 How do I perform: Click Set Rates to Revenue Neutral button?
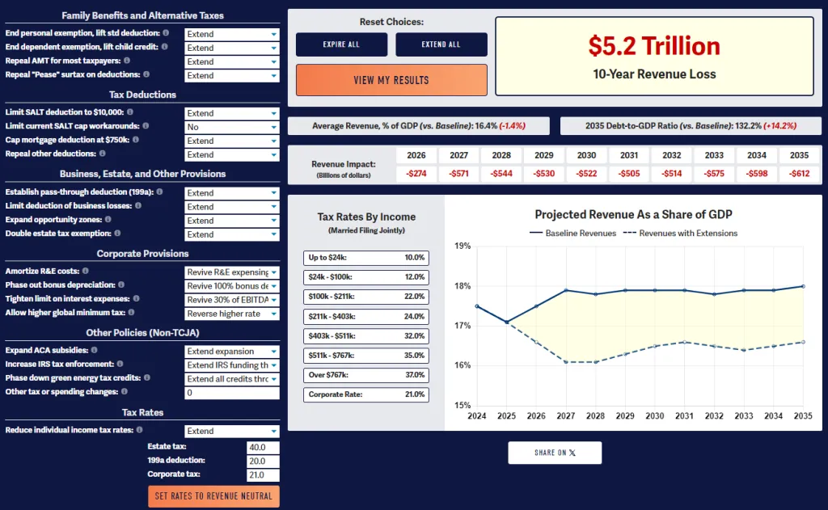pos(213,496)
